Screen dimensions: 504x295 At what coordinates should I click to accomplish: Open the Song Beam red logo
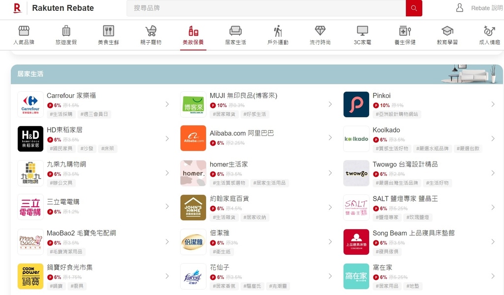356,242
